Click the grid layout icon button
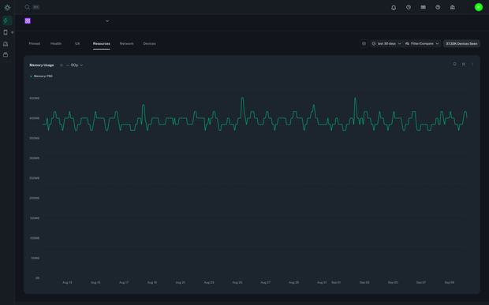489x305 pixels. [x=364, y=43]
